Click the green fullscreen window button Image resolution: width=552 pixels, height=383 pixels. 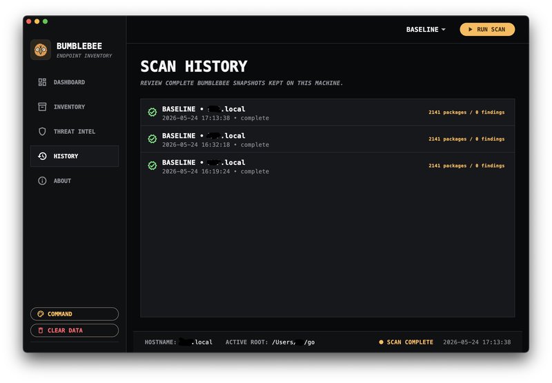click(45, 21)
